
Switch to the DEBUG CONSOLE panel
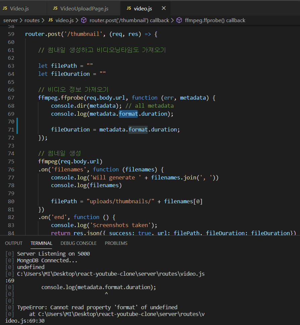[x=78, y=243]
